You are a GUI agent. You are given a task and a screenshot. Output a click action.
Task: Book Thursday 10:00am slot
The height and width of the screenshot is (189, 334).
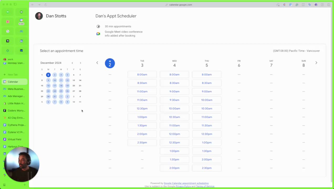click(x=207, y=100)
